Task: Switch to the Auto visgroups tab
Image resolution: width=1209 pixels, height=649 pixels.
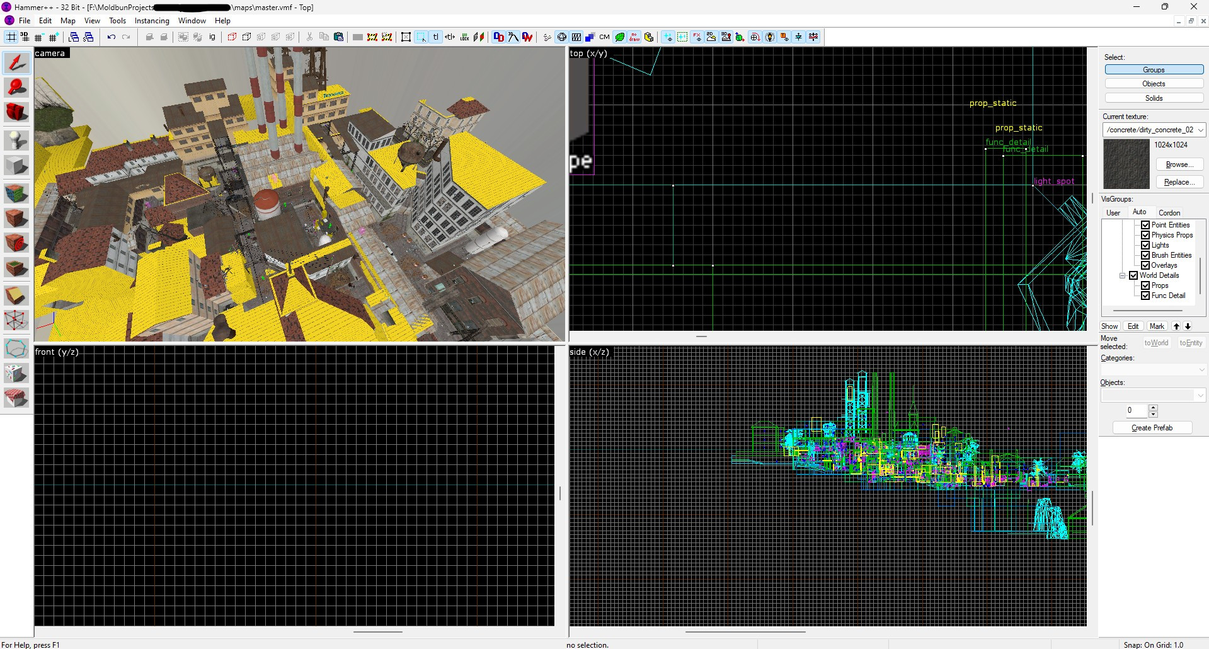Action: click(1140, 212)
